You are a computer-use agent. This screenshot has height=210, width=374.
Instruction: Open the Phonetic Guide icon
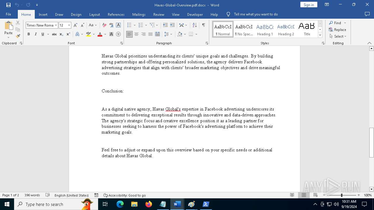(x=111, y=25)
